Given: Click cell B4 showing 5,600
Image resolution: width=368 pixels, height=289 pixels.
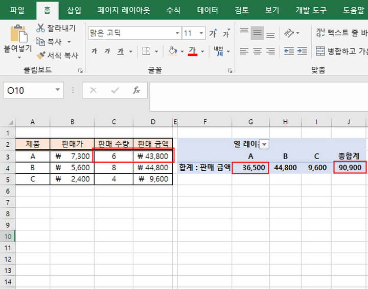Looking at the screenshot, I should [72, 168].
